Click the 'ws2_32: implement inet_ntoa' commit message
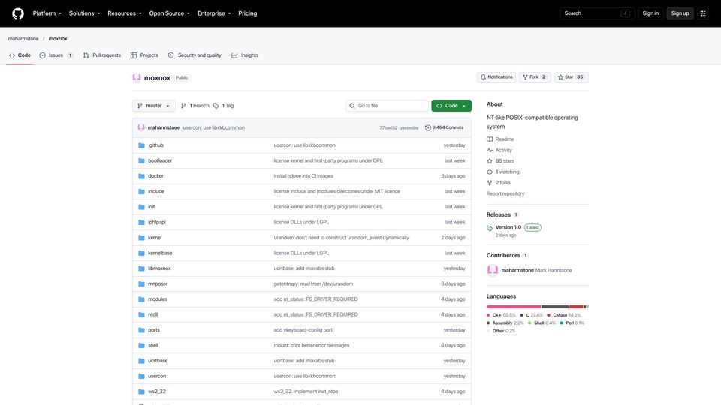The image size is (721, 405). [306, 391]
